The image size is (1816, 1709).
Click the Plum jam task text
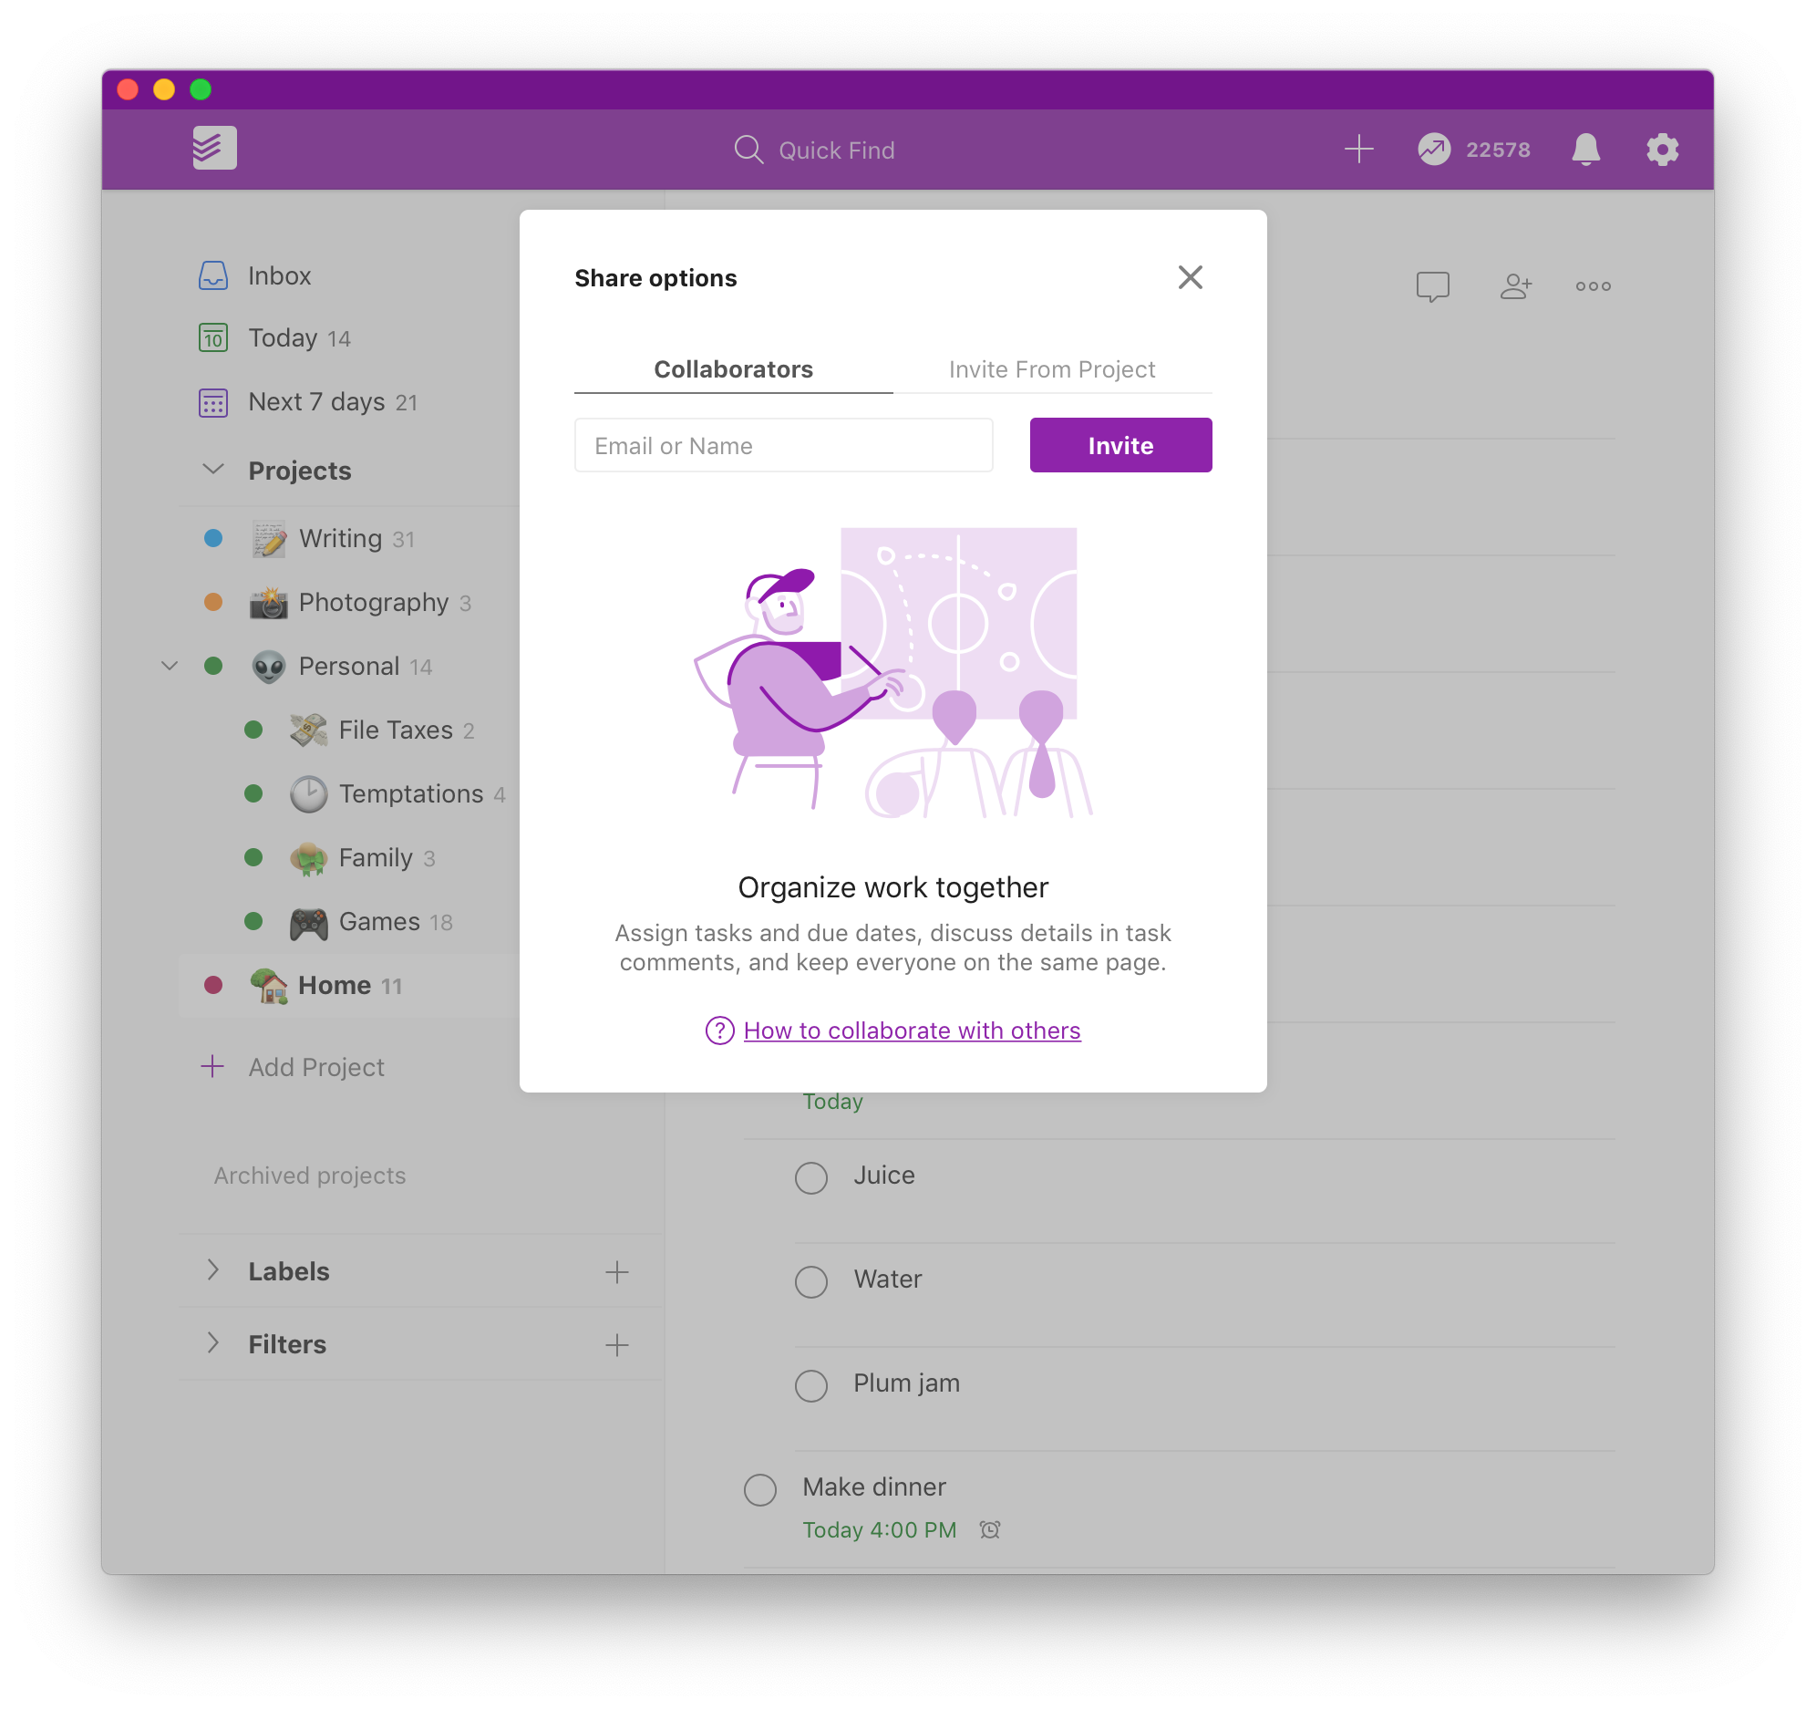906,1384
